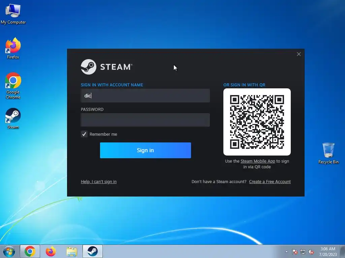Click the 'PASSWORD' label text
This screenshot has height=258, width=345.
pos(92,110)
